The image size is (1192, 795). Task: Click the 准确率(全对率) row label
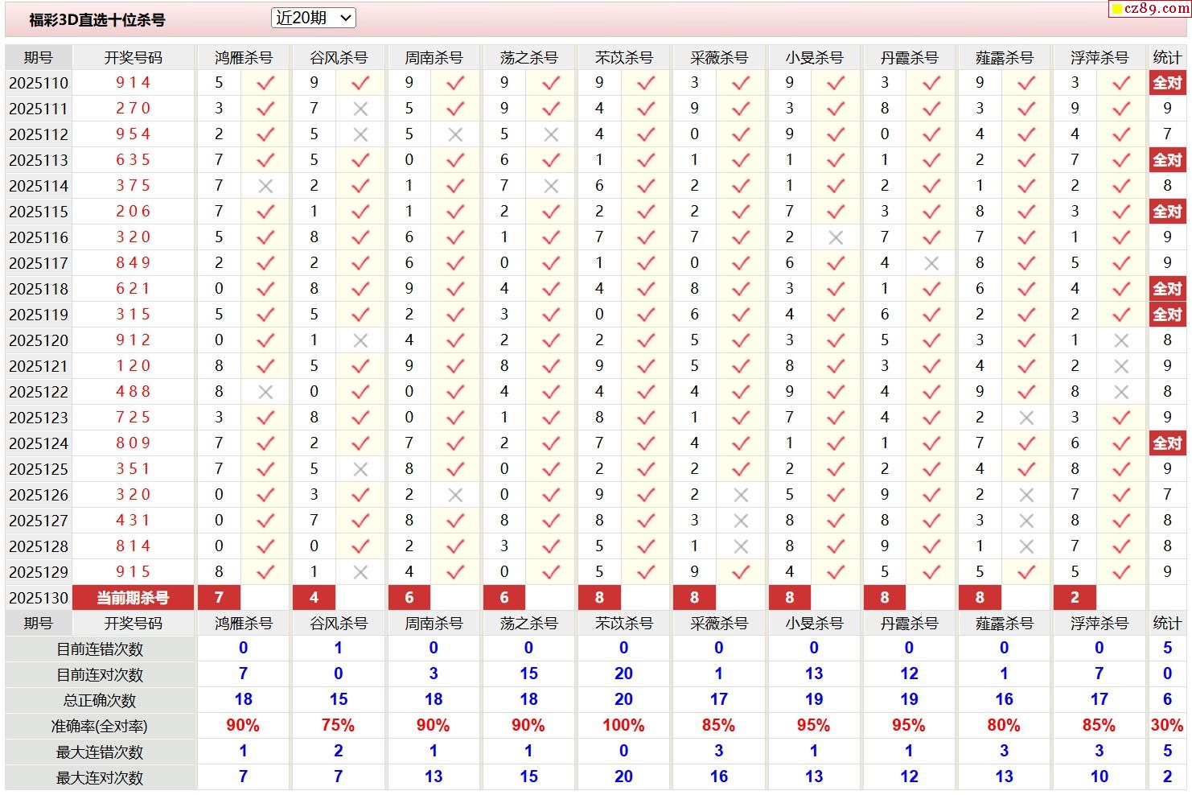coord(100,727)
